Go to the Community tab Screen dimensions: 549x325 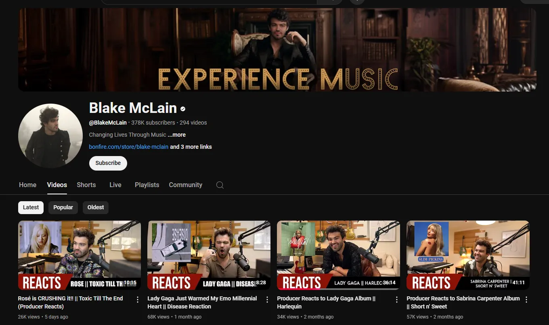coord(185,185)
